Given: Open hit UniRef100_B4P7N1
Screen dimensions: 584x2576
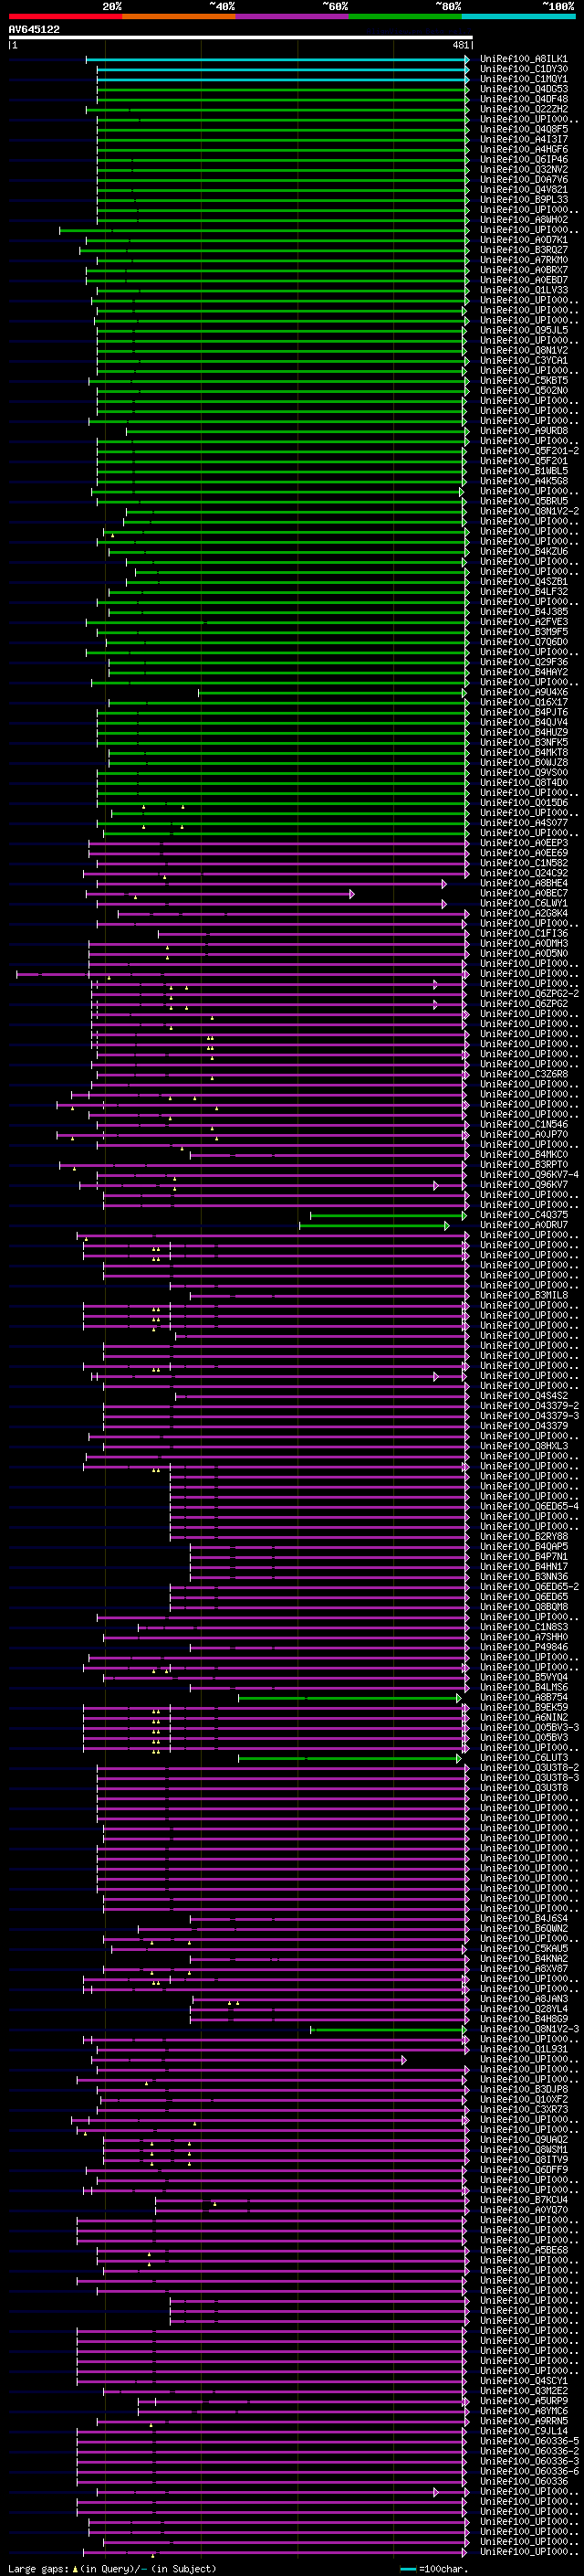Looking at the screenshot, I should tap(523, 1557).
